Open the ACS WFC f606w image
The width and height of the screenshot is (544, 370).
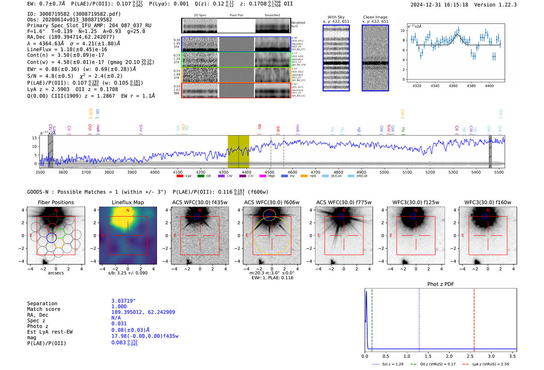(272, 235)
